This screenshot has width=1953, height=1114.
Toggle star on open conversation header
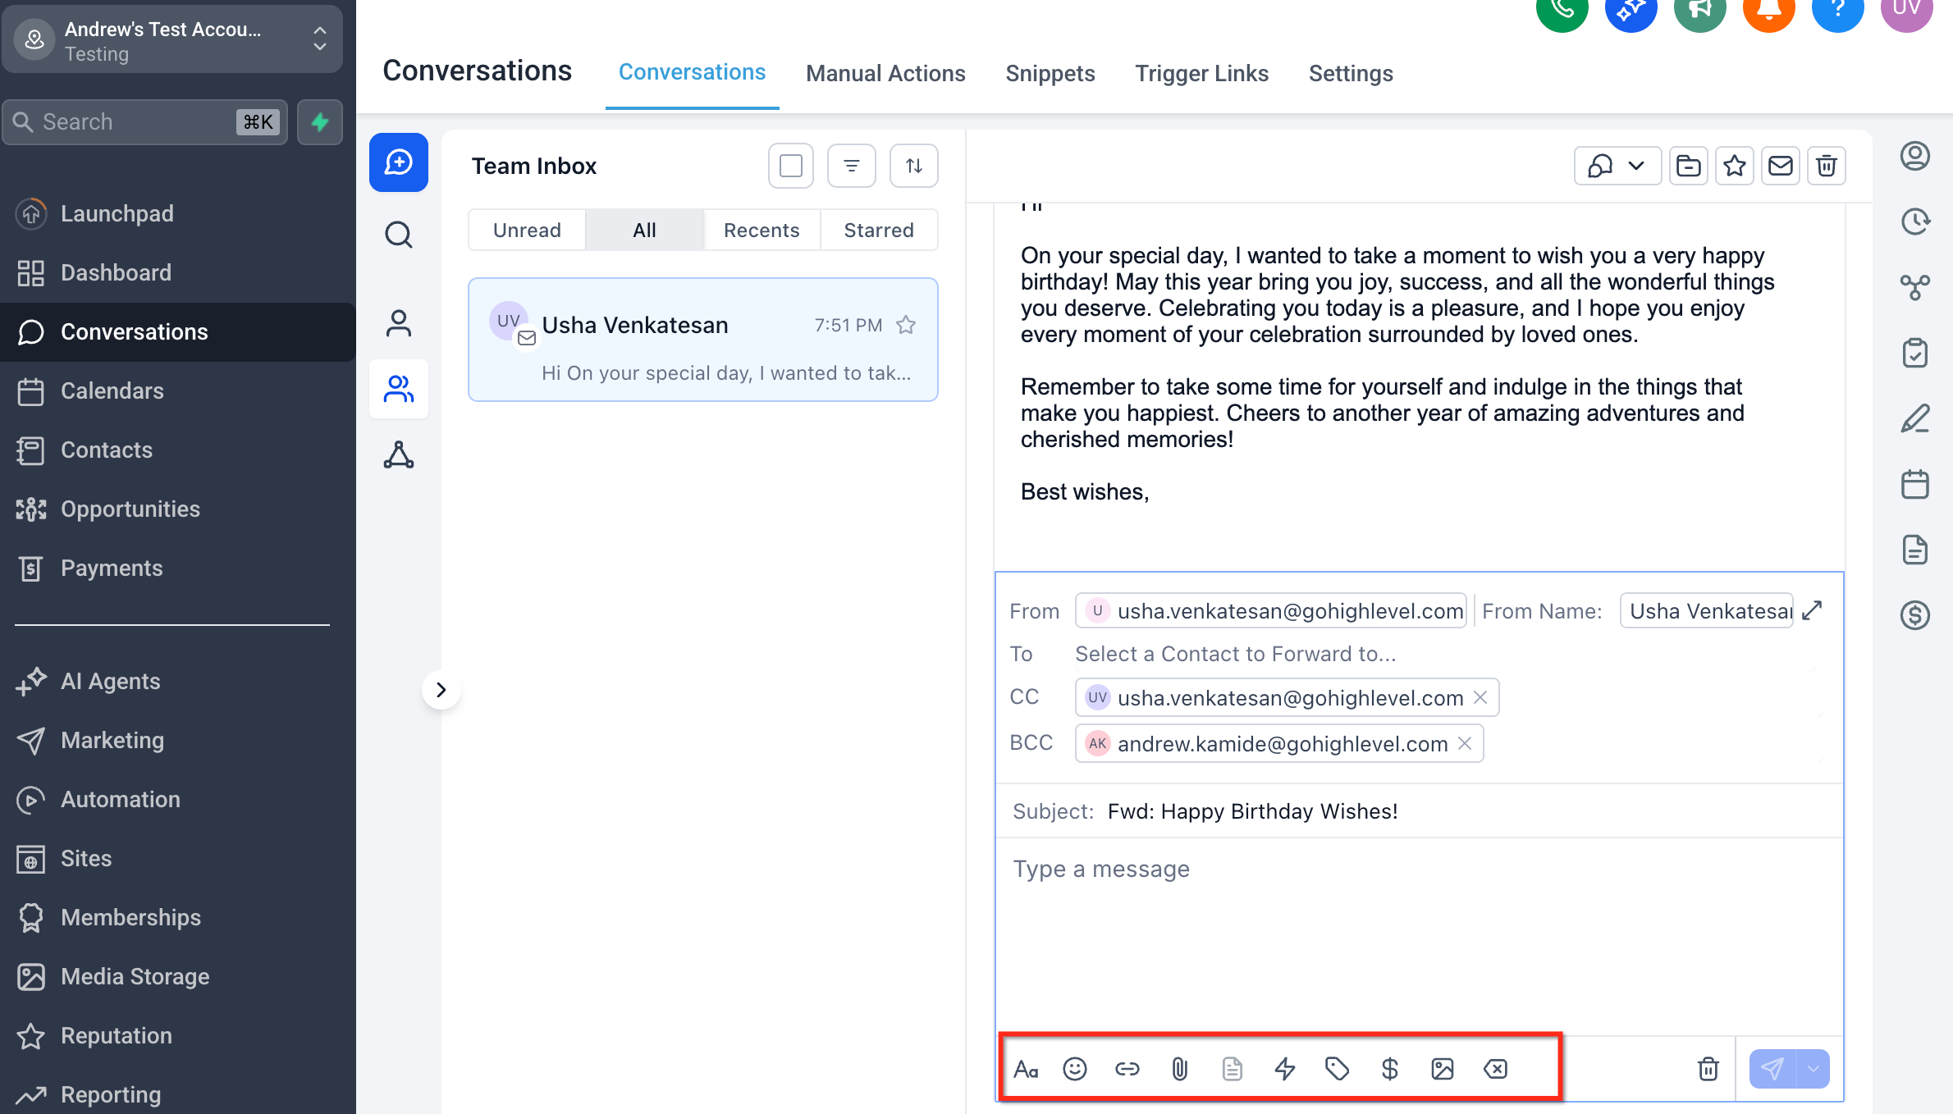pos(1734,166)
